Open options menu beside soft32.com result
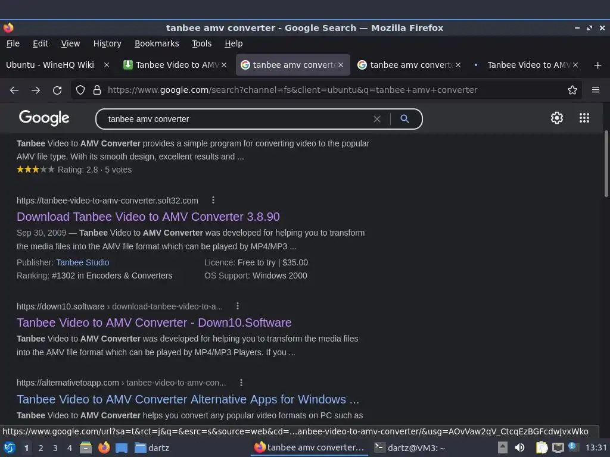610x457 pixels. tap(213, 200)
